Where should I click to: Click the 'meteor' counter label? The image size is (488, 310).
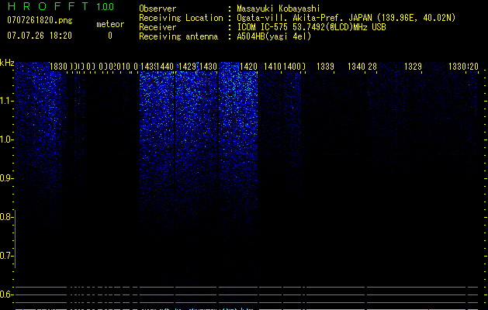[110, 24]
